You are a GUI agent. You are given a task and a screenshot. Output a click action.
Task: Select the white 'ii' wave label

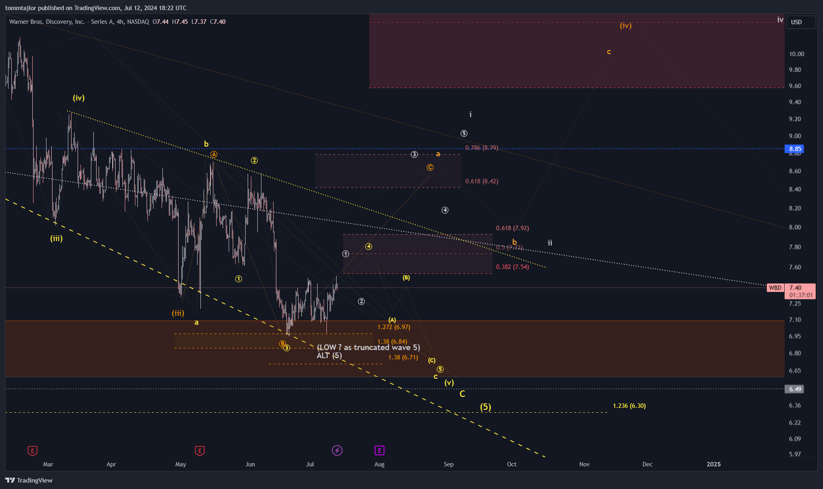pyautogui.click(x=550, y=243)
